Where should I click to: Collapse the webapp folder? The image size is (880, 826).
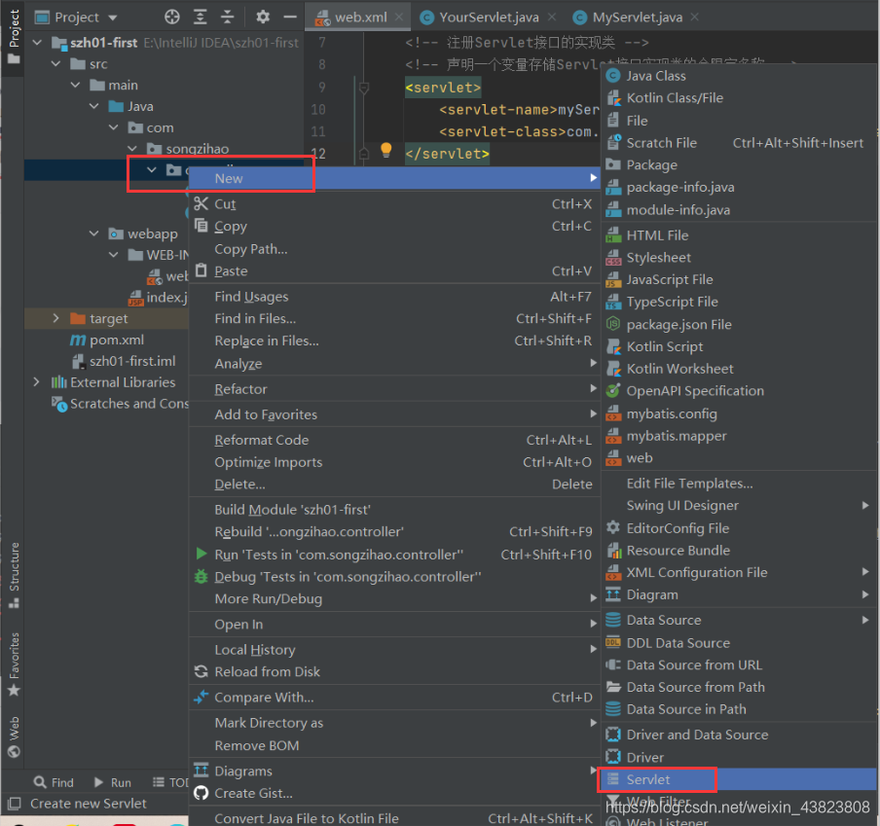[x=94, y=233]
